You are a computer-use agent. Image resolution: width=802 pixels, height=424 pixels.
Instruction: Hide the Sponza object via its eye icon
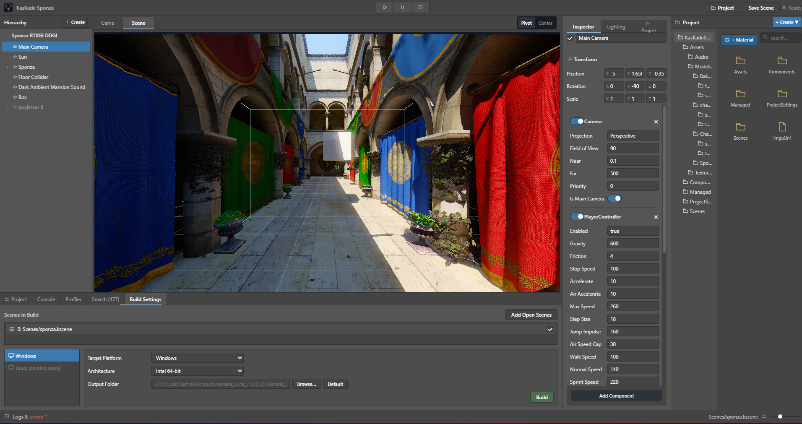tap(15, 67)
